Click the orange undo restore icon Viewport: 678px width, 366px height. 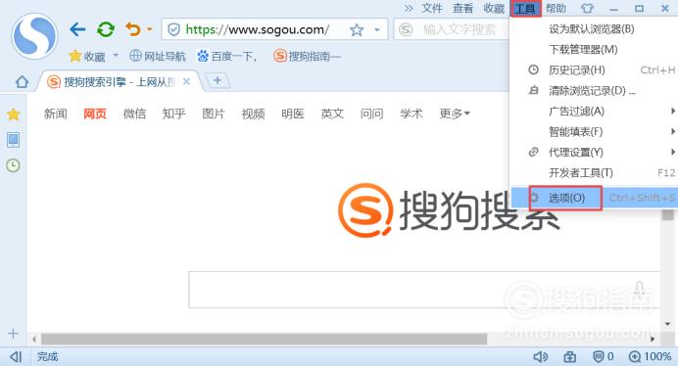tap(132, 29)
